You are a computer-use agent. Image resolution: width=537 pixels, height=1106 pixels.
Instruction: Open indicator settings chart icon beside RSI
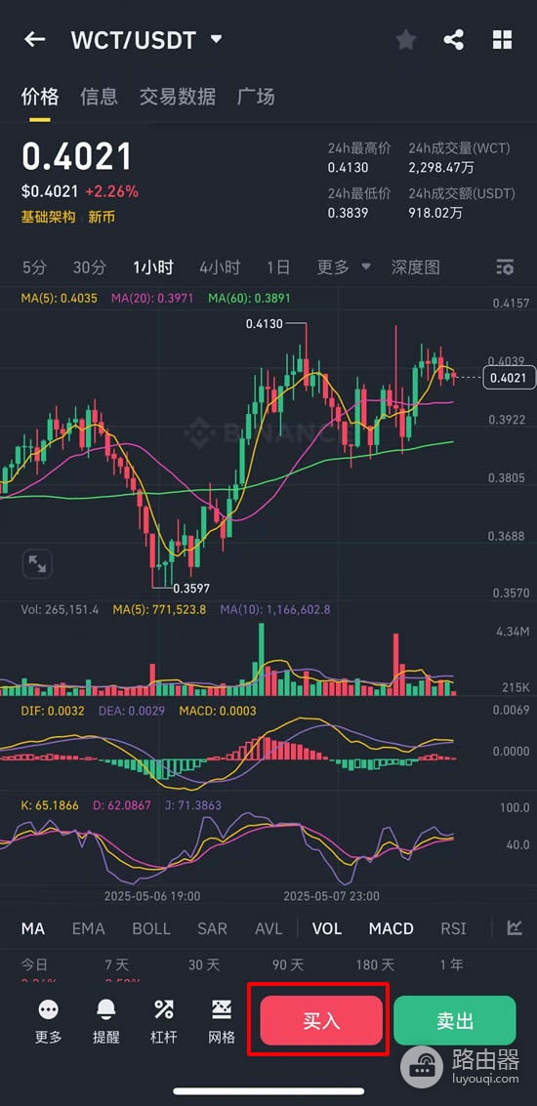pos(515,928)
